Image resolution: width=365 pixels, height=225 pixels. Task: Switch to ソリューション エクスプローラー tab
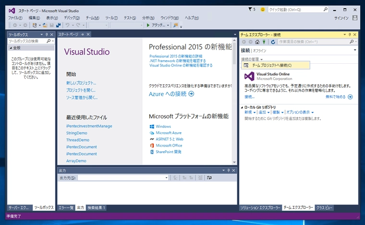coord(260,208)
